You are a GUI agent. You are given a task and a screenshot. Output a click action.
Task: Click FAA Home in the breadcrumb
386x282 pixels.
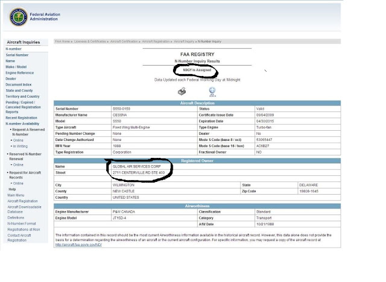coord(63,42)
